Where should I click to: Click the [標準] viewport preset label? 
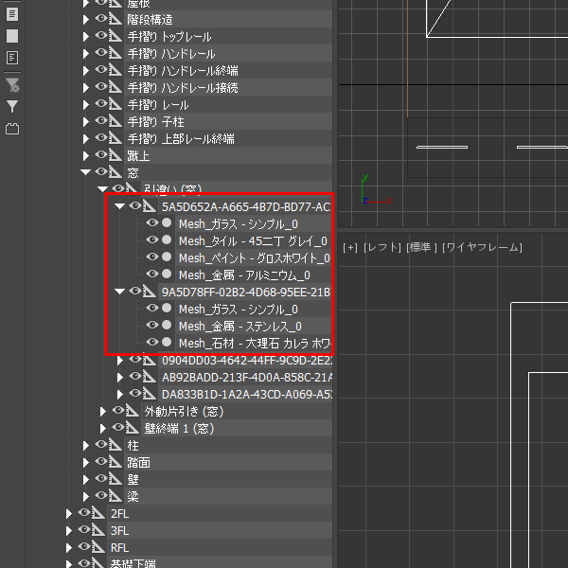click(420, 247)
